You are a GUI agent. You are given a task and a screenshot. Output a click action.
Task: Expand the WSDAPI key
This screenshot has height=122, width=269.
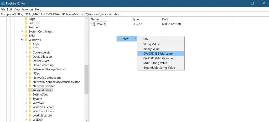[x=26, y=120]
